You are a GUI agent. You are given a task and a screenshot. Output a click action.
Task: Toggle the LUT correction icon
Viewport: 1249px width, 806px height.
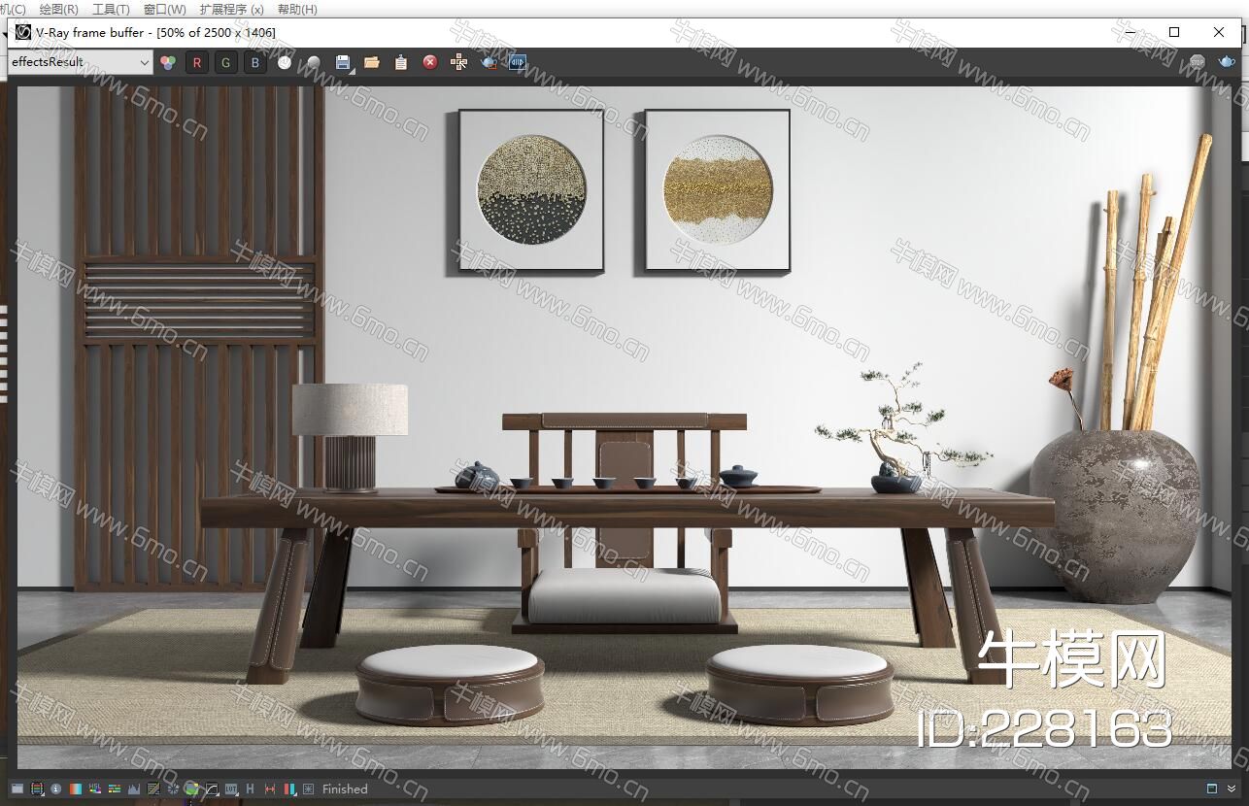click(231, 789)
